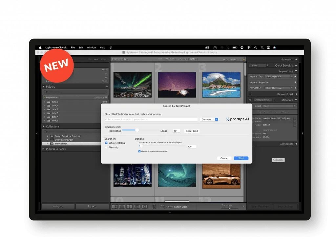Expand the Comments panel
The image size is (336, 250).
tap(296, 144)
